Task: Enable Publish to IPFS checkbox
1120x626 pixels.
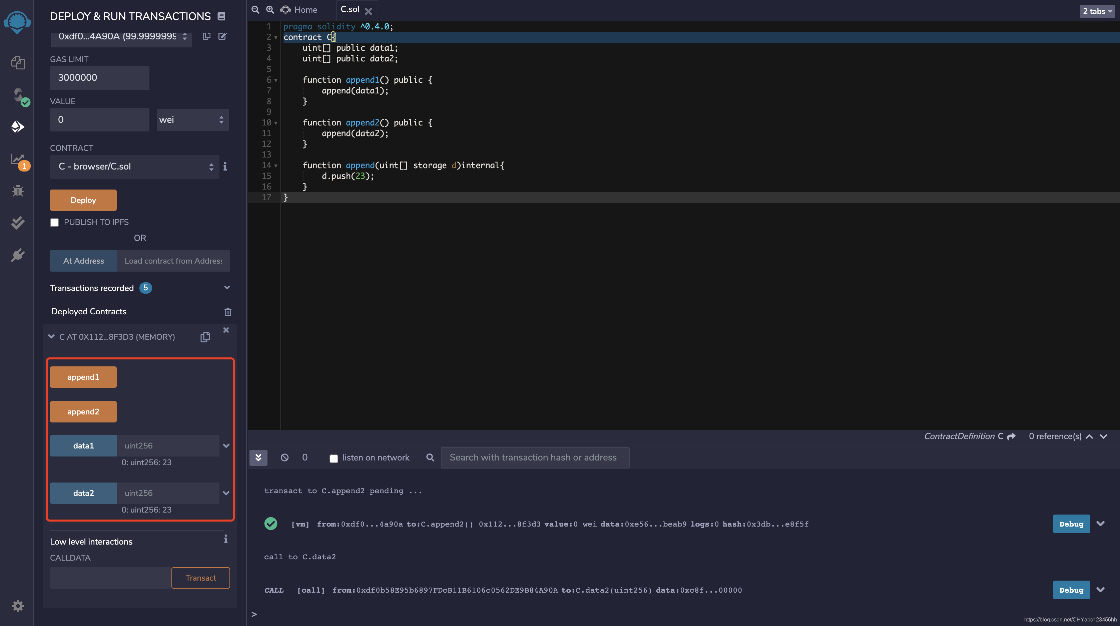Action: (54, 223)
